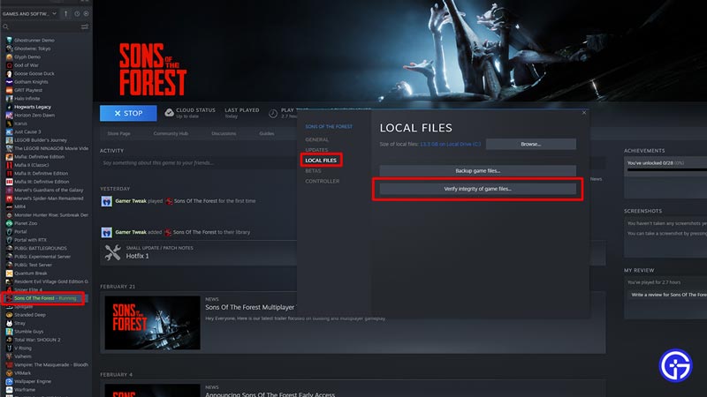Select the Ghostwire: Tokyo game icon
707x397 pixels.
tap(9, 49)
